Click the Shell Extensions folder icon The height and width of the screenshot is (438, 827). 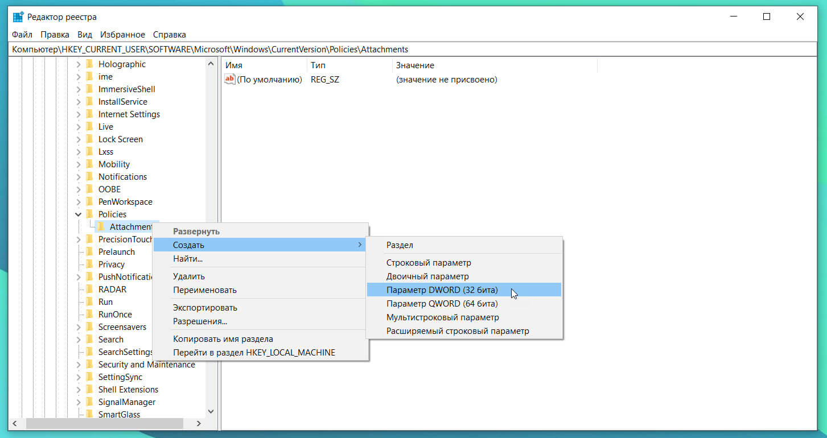pos(89,389)
